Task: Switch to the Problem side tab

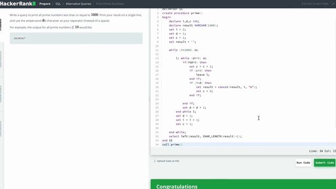Action: [1, 25]
